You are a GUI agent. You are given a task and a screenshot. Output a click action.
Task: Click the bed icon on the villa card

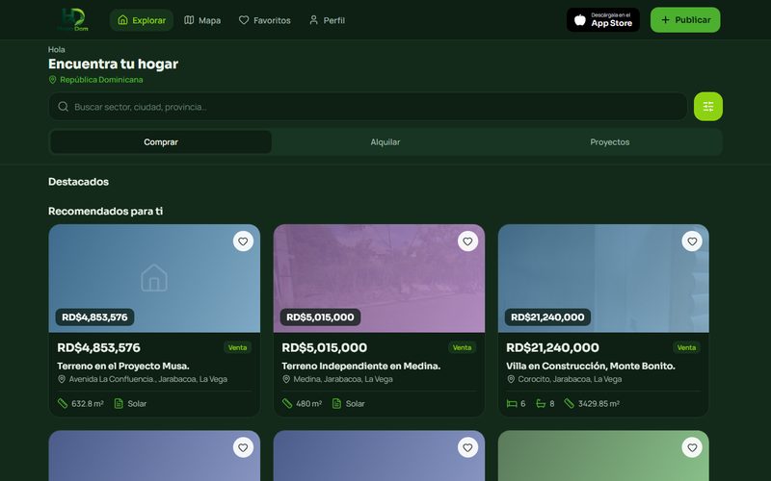(x=512, y=403)
